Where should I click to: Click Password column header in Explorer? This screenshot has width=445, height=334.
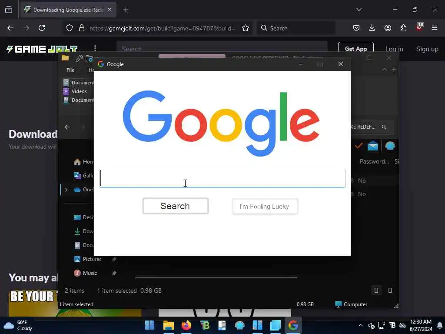coord(374,162)
